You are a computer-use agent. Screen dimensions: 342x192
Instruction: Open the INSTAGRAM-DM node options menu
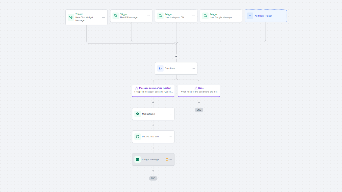[x=170, y=137]
